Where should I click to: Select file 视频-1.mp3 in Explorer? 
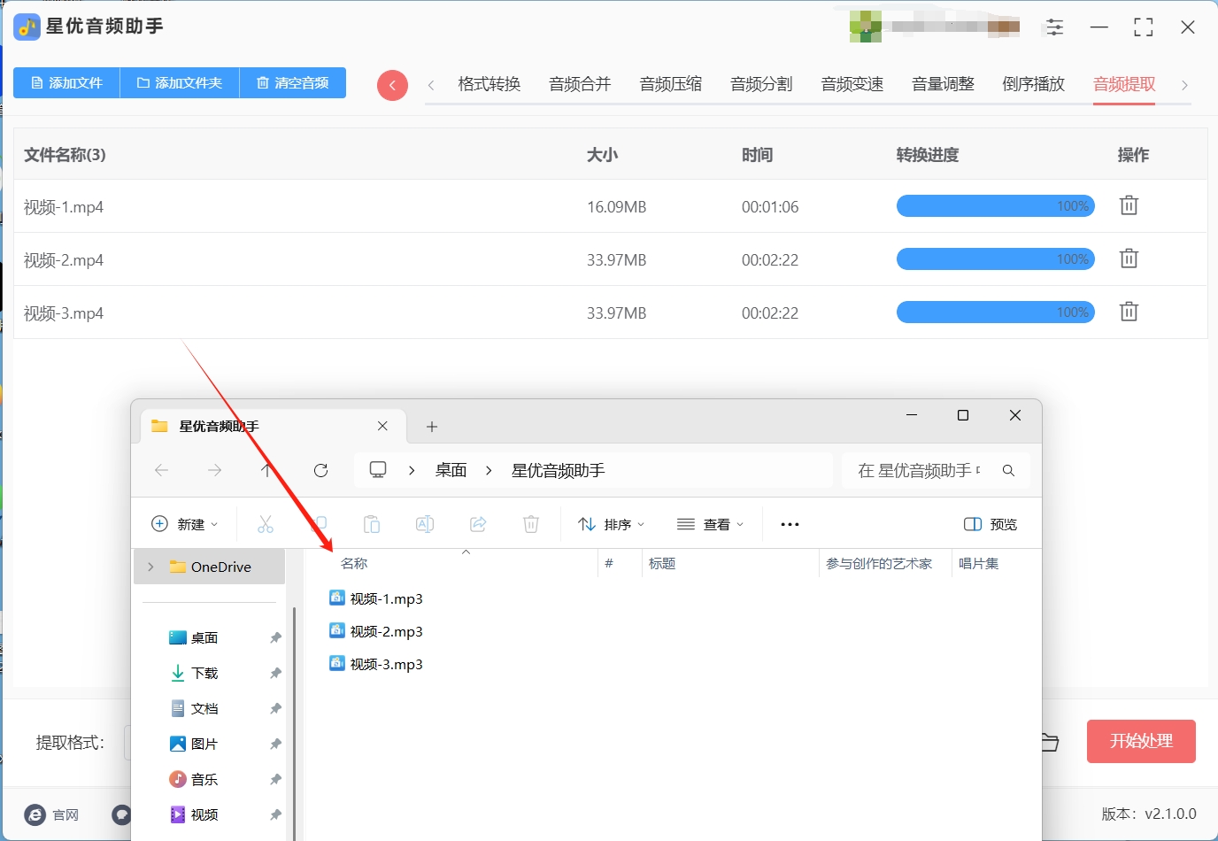tap(376, 598)
